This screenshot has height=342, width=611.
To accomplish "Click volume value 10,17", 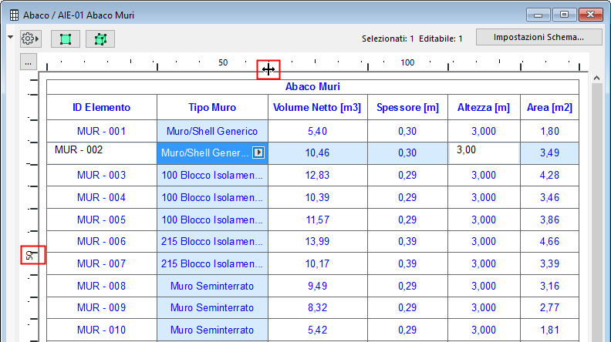I will 318,263.
